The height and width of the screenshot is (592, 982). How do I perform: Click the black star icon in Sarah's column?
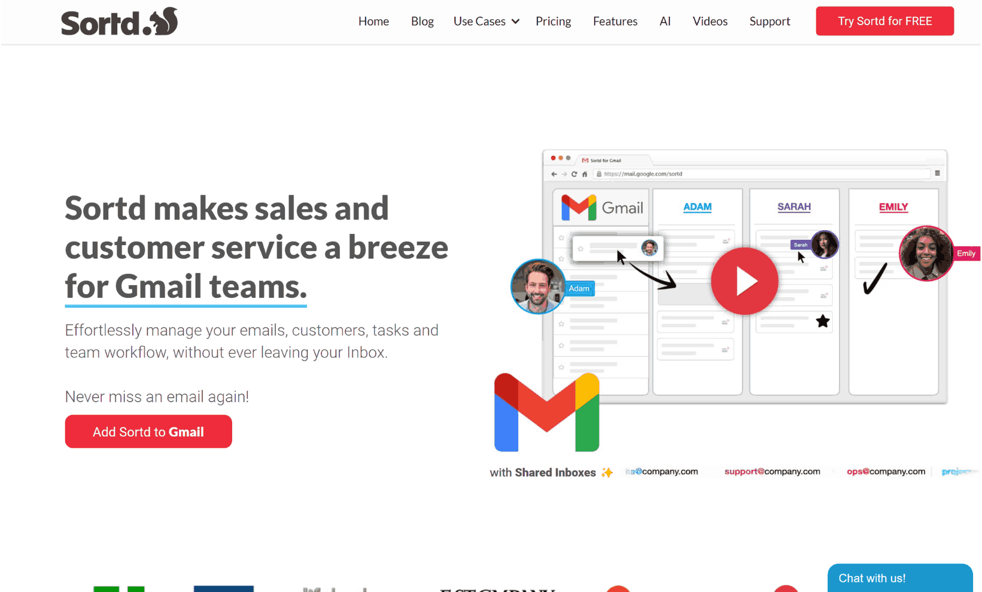822,321
